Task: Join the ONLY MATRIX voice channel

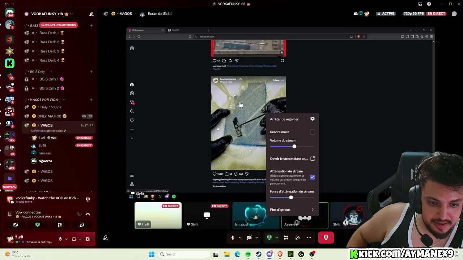Action: [x=58, y=116]
